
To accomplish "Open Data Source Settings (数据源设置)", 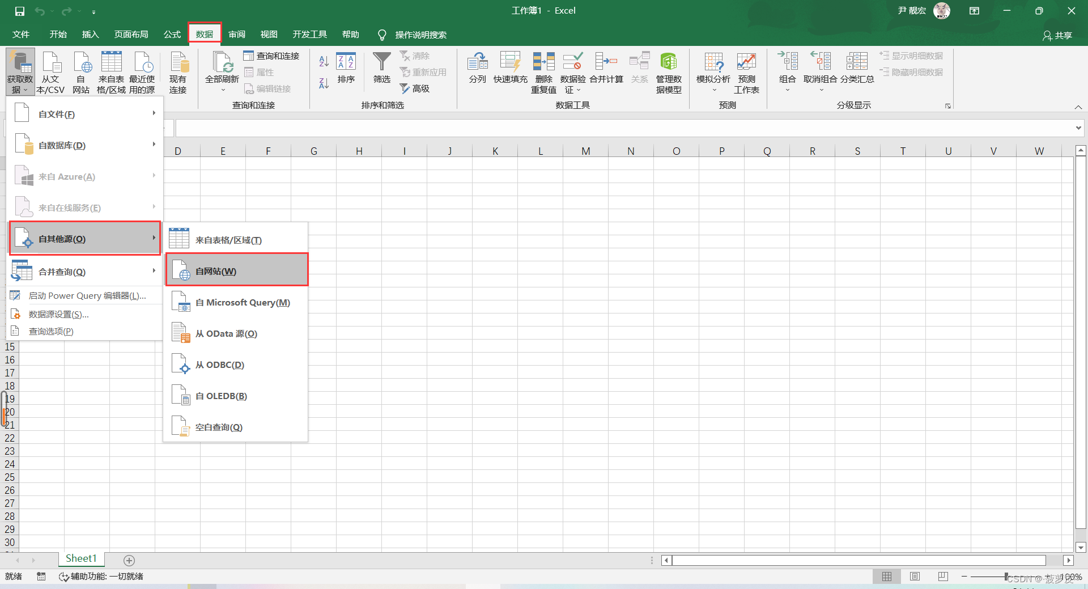I will (85, 314).
